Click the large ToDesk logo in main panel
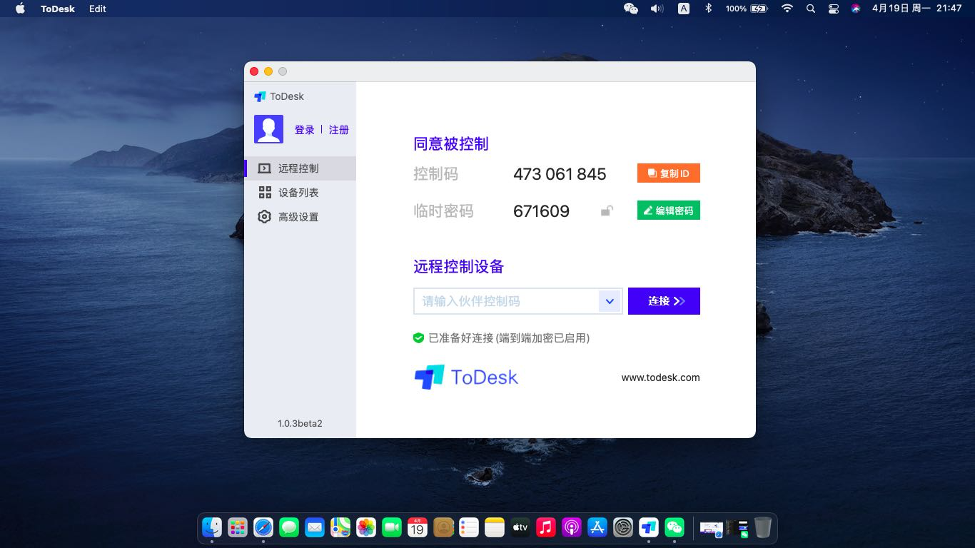975x548 pixels. coord(466,377)
